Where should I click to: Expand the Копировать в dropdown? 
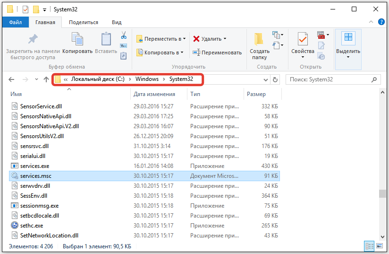[182, 53]
